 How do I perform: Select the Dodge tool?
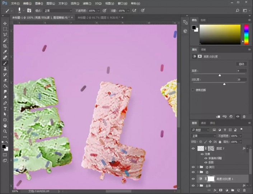[5, 97]
